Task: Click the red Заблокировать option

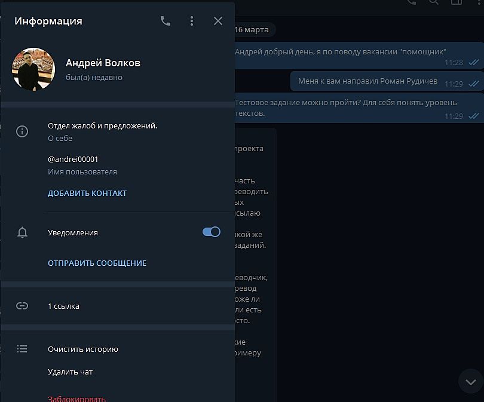Action: 77,398
